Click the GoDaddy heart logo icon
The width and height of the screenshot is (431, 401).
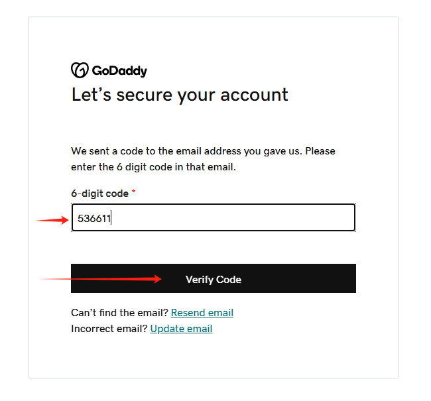pos(80,70)
